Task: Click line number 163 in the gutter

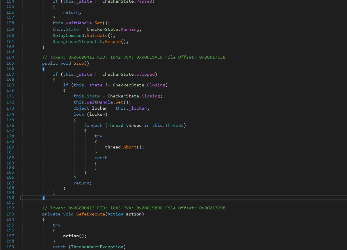Action: coord(10,52)
